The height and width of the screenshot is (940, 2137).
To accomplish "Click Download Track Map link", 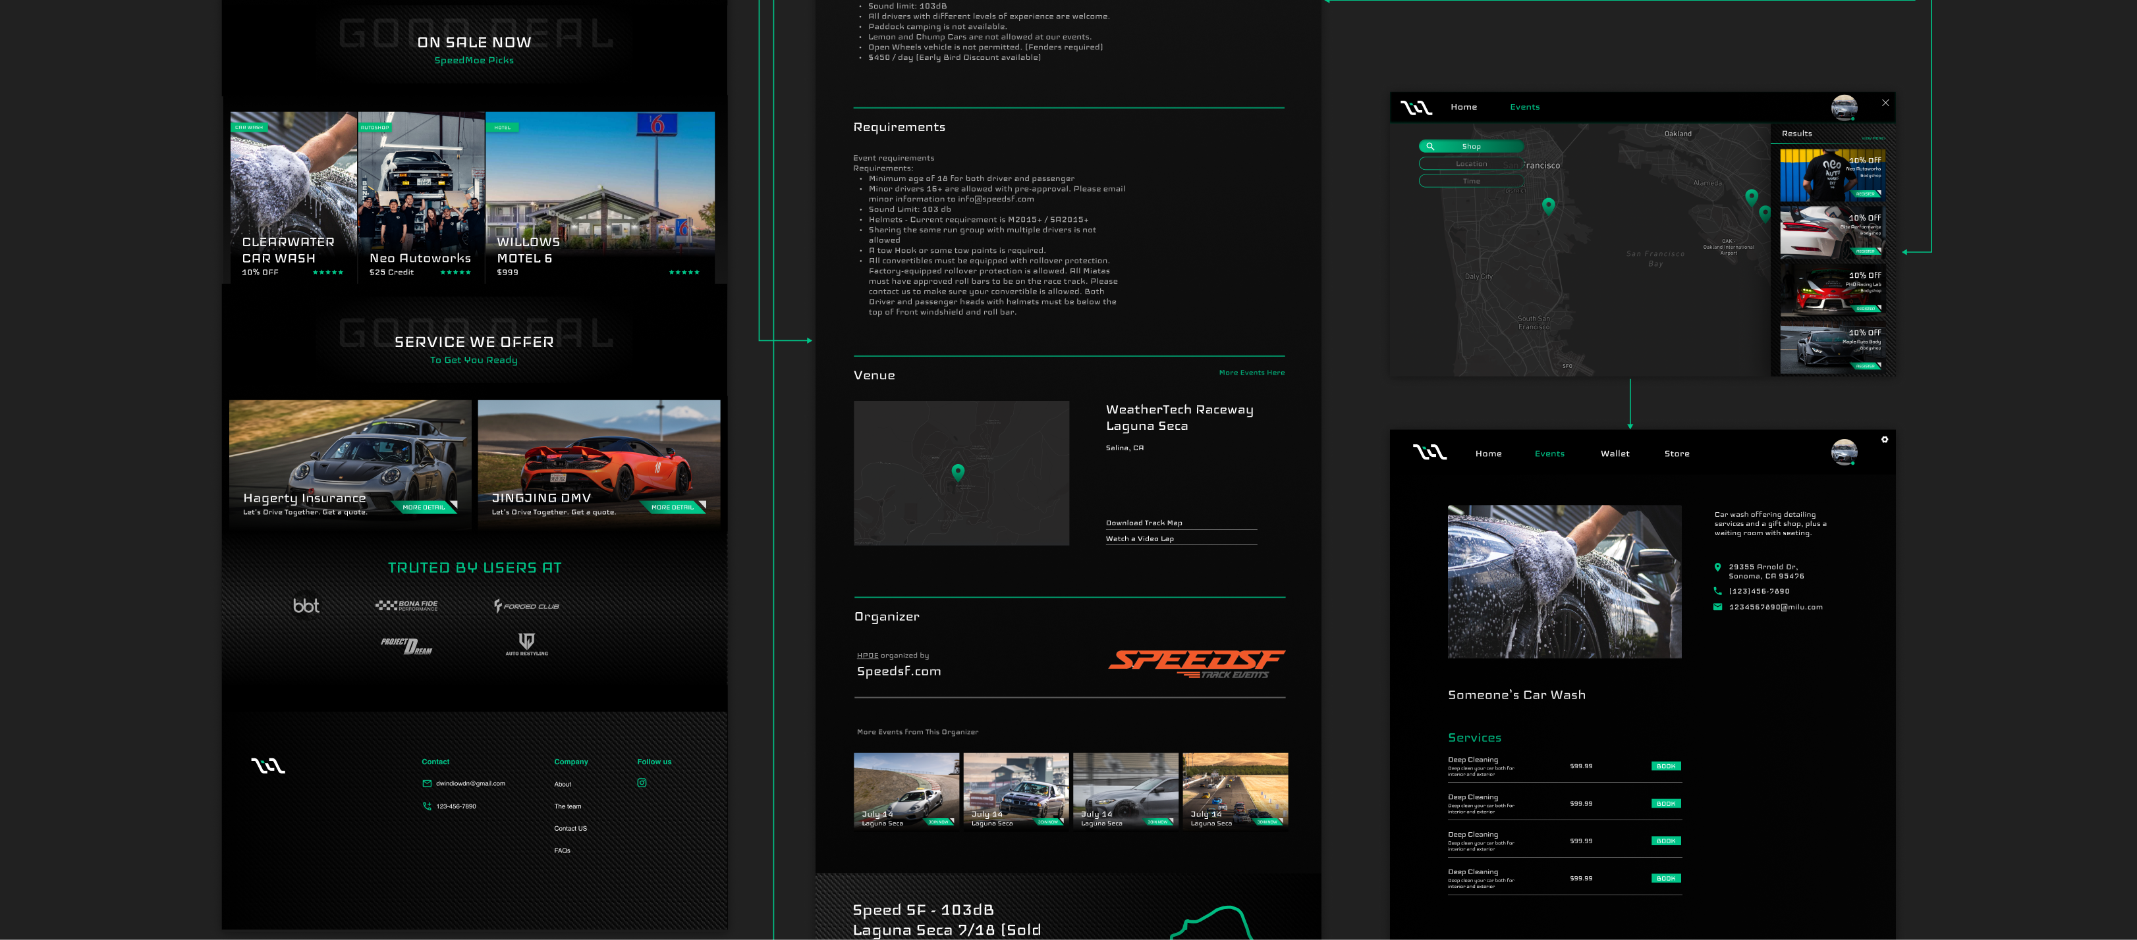I will 1143,522.
